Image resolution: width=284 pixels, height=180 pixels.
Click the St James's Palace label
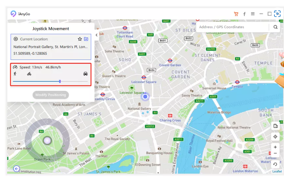(x=76, y=153)
